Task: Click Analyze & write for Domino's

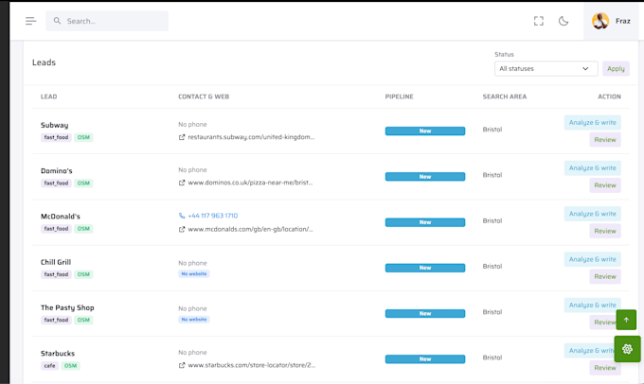Action: coord(592,167)
